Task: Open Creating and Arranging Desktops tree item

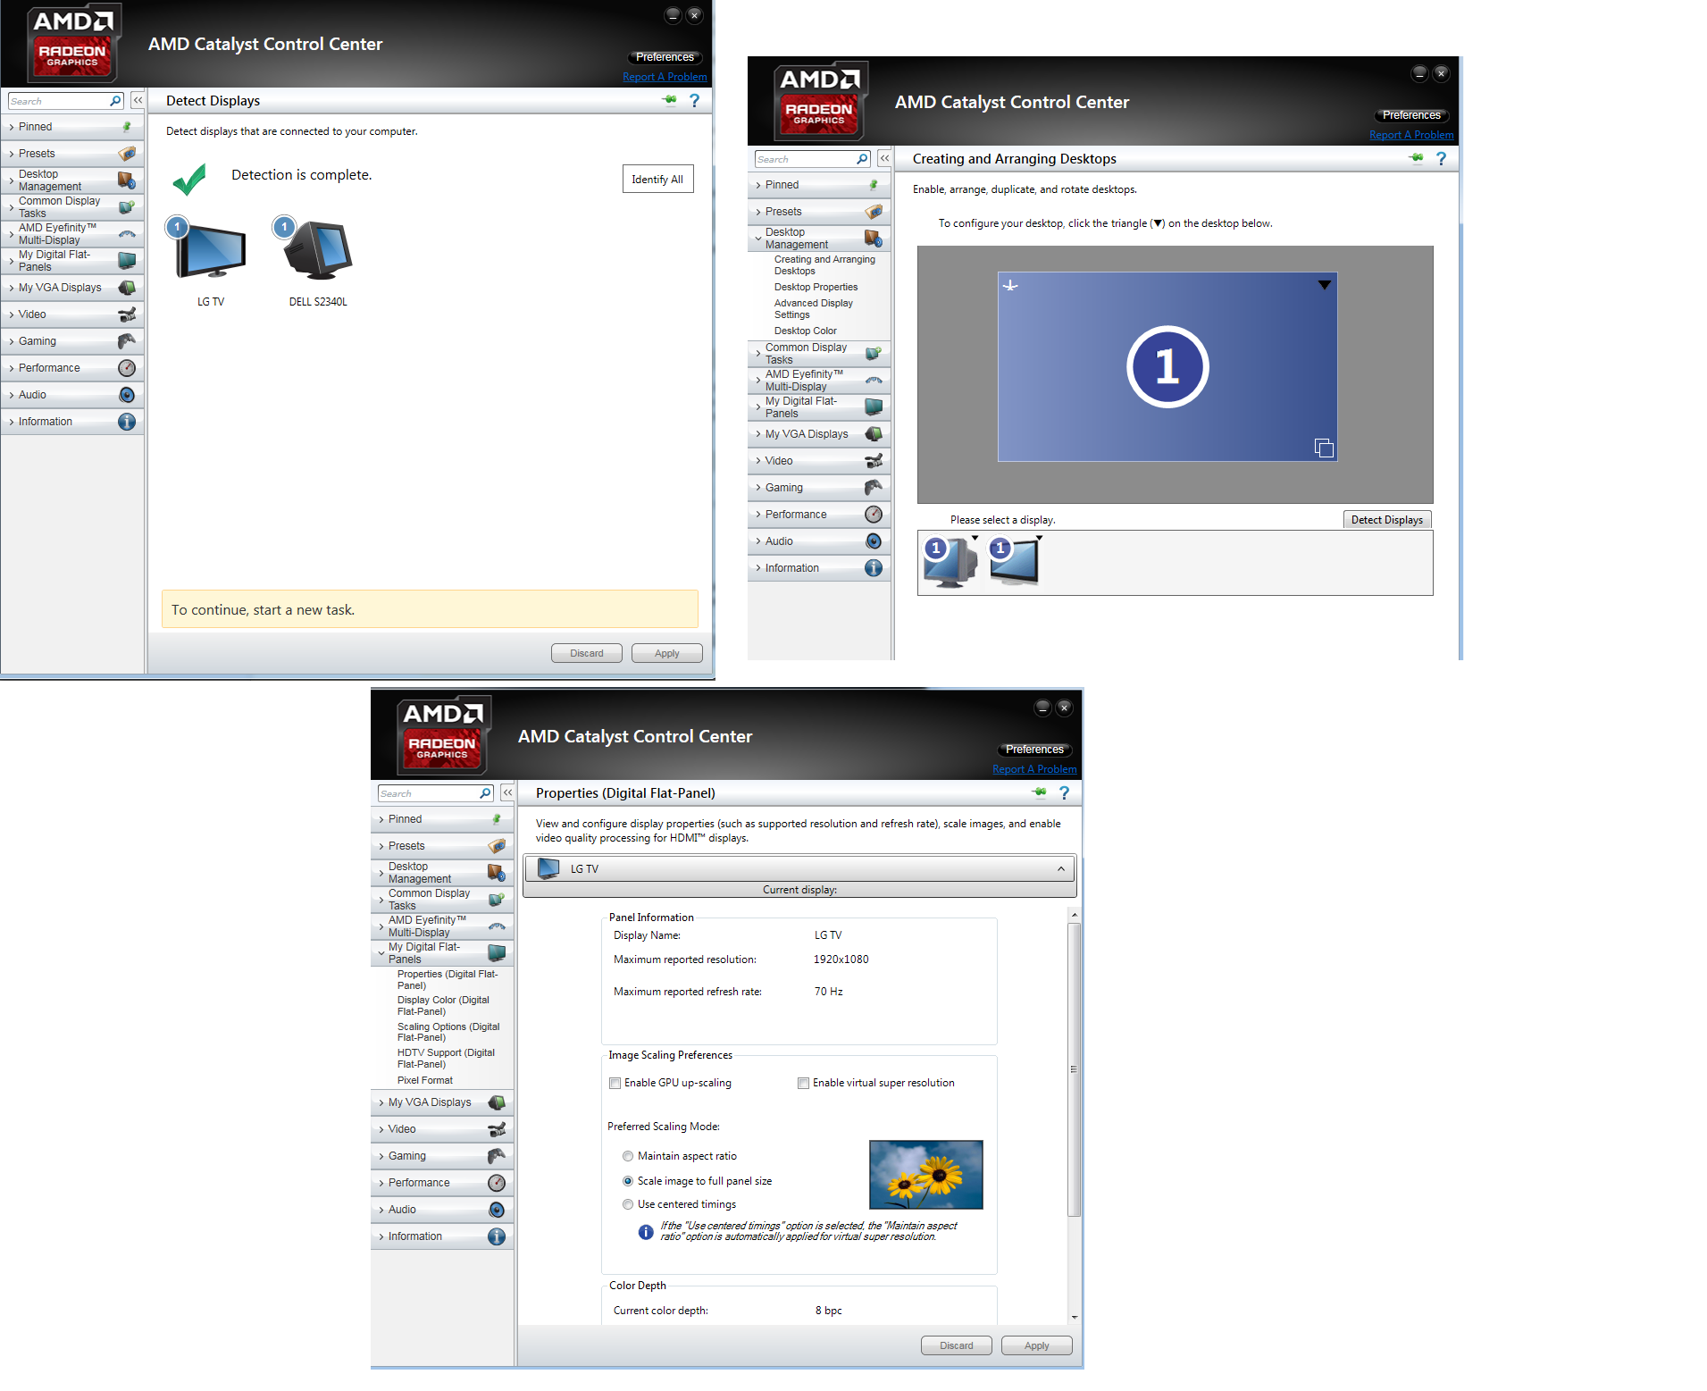Action: pos(824,265)
